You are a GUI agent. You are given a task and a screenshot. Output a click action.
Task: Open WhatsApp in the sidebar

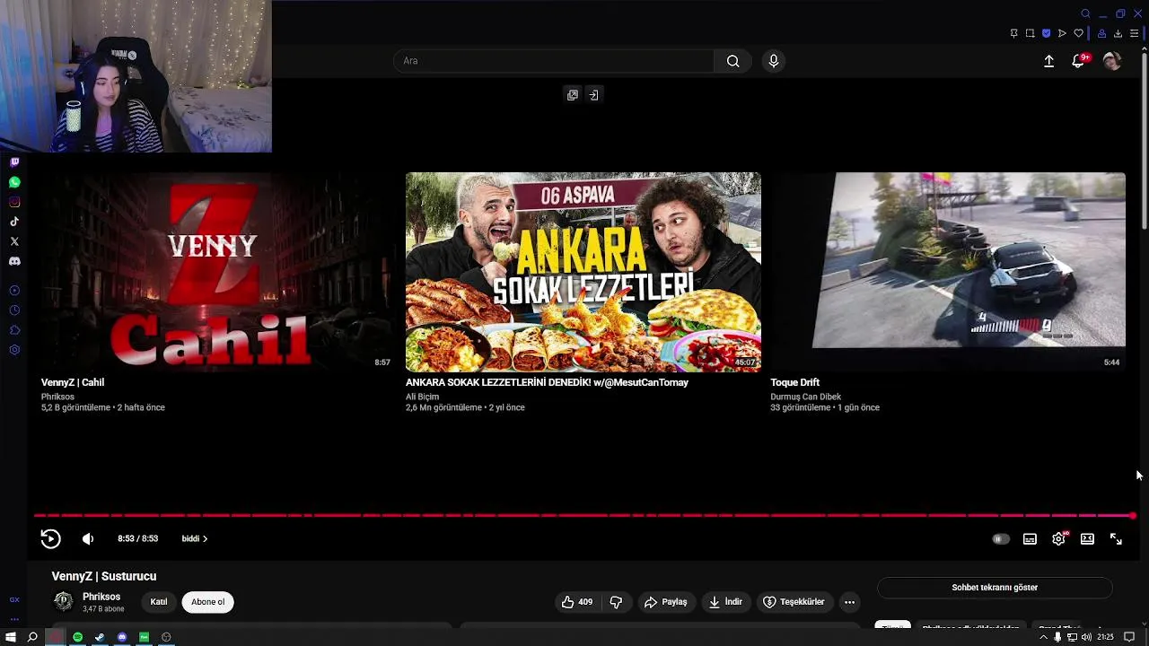(14, 182)
